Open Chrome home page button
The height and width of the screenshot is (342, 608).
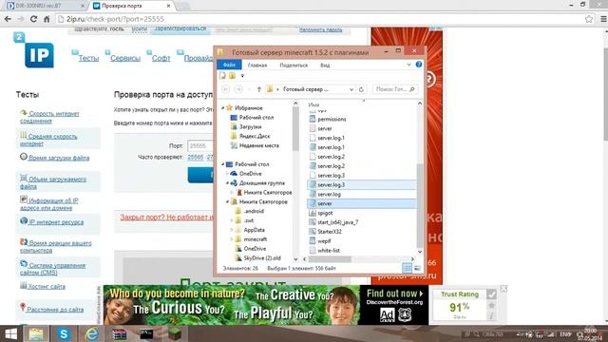[47, 19]
